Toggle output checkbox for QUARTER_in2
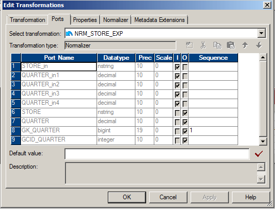The width and height of the screenshot is (280, 211). 185,85
